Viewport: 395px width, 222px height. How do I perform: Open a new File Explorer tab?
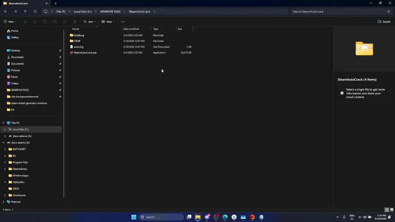pos(56,3)
